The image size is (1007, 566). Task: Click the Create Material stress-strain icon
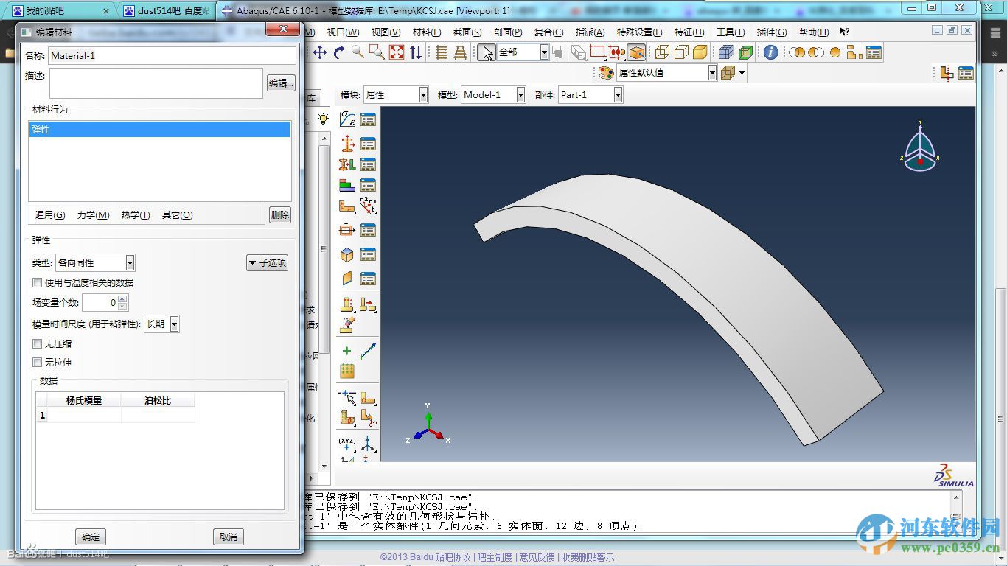pos(347,119)
